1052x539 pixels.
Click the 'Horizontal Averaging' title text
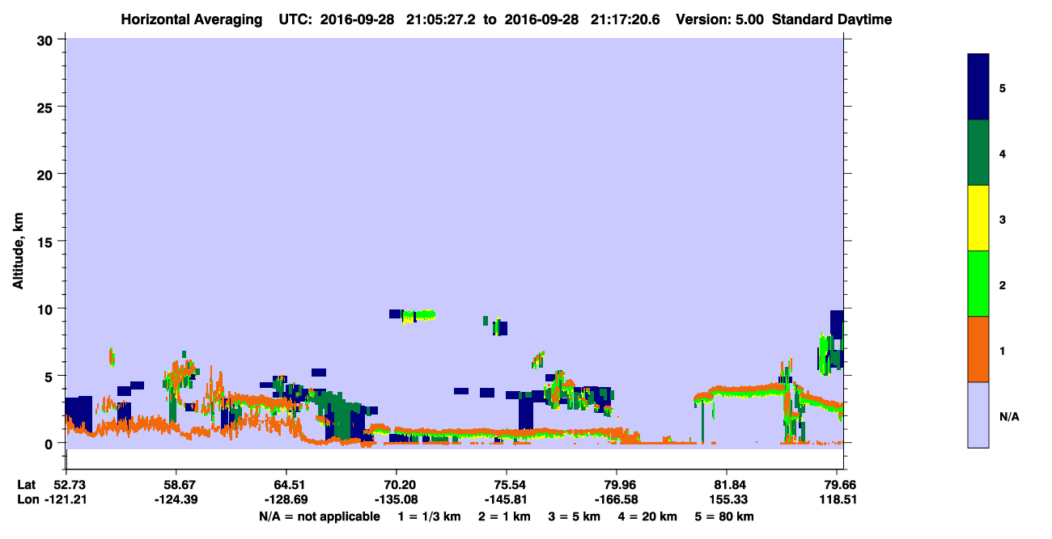tap(192, 19)
